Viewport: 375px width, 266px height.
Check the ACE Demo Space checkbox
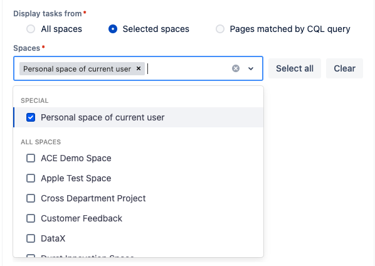click(x=31, y=158)
